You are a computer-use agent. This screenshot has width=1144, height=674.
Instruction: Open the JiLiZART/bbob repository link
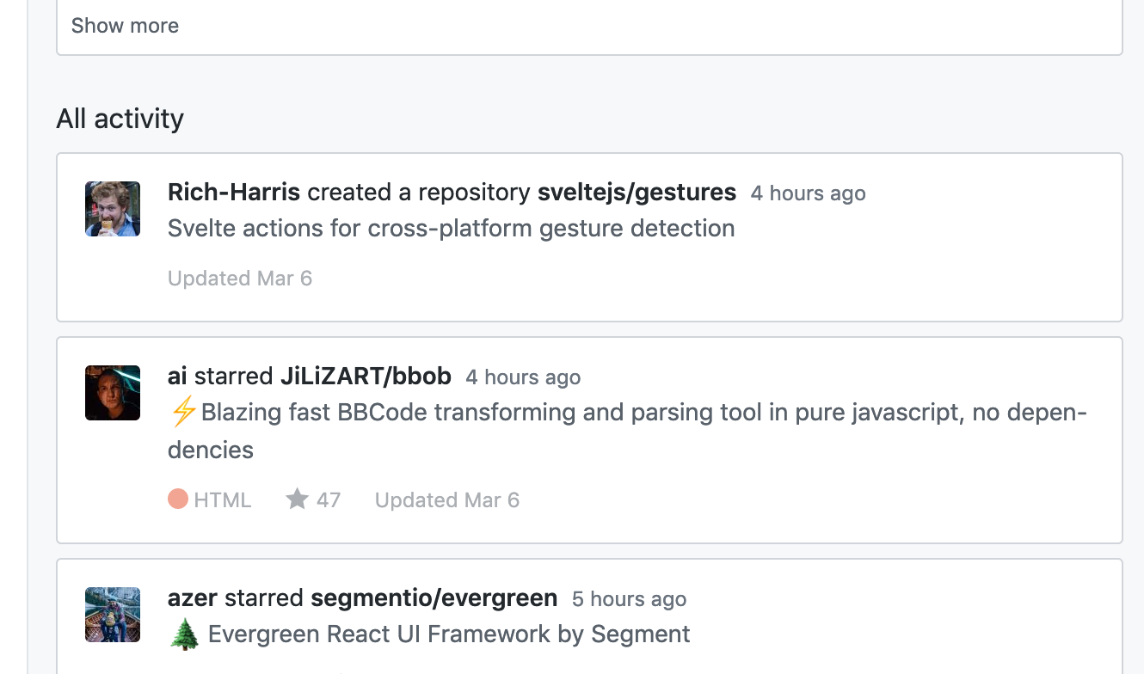coord(366,376)
